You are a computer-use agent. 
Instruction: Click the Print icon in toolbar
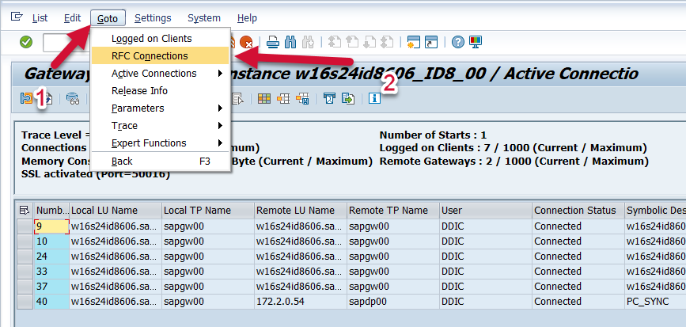[x=273, y=42]
